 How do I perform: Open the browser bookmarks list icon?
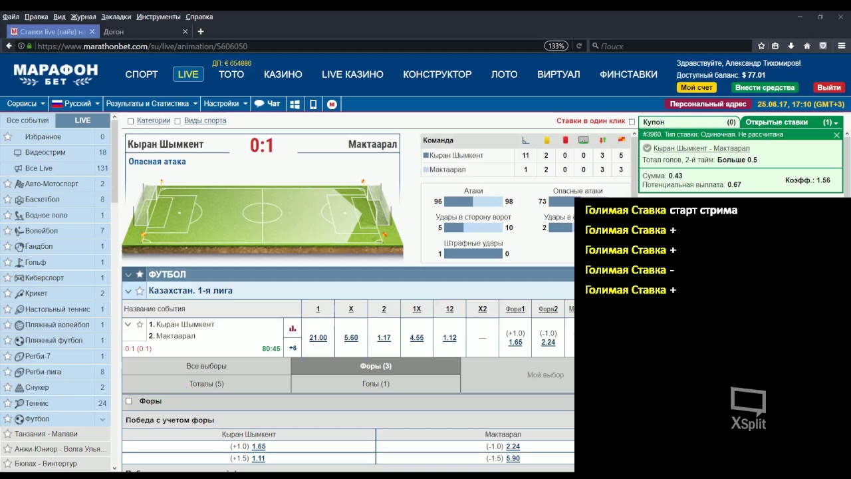point(775,46)
